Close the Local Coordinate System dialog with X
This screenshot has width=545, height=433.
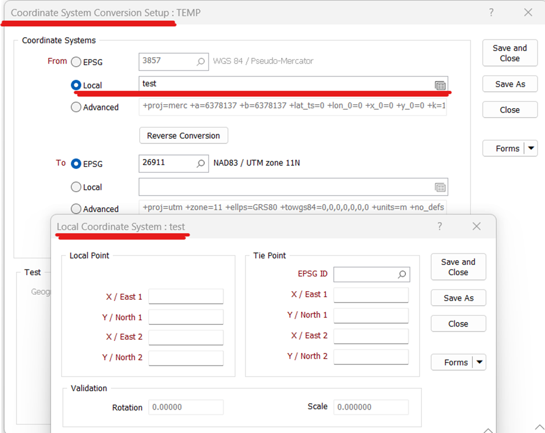tap(476, 227)
